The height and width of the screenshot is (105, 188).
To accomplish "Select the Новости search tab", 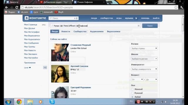I will pyautogui.click(x=66, y=32).
